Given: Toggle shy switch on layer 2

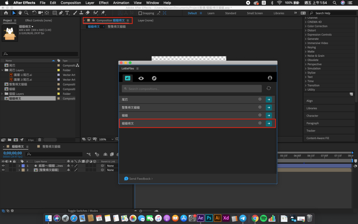Looking at the screenshot, I should click(x=68, y=170).
